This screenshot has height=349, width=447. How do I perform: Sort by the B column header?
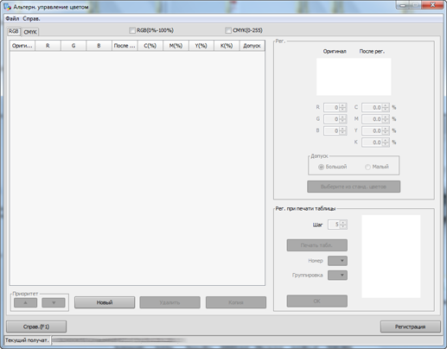point(99,46)
